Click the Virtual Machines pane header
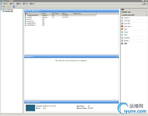Viewport: 148px width, 116px height. 72,11
